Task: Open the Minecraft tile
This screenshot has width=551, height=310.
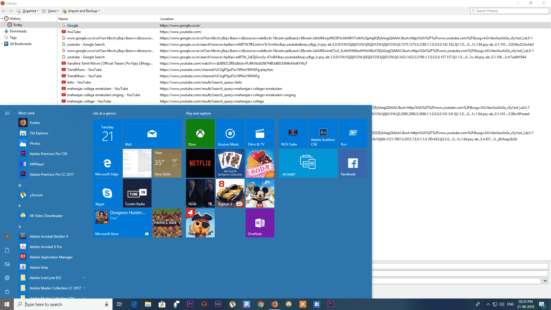Action: pos(167,223)
